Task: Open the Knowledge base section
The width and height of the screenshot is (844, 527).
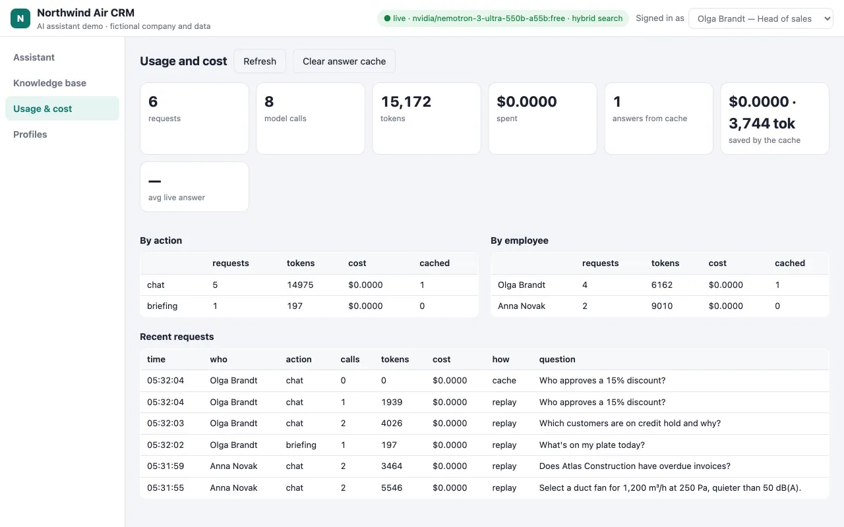Action: coord(62,83)
